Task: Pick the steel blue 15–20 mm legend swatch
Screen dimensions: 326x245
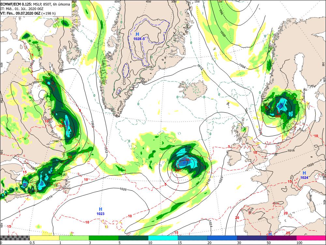Action: tap(193, 238)
